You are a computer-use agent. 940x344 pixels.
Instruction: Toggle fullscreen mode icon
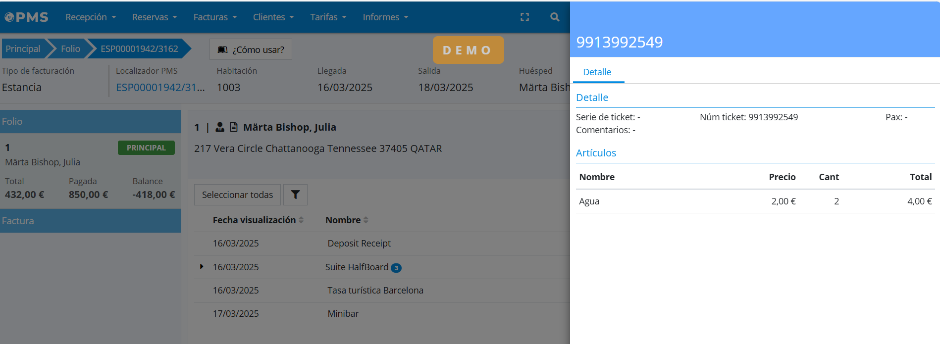[524, 17]
